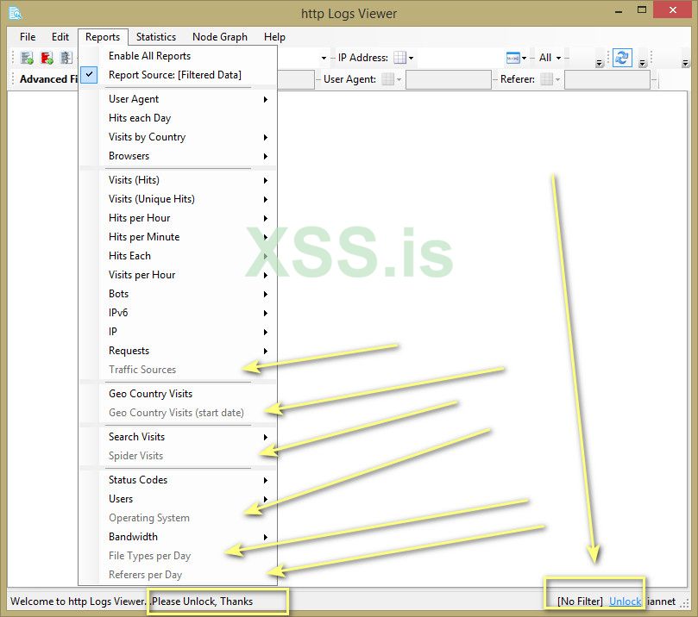Image resolution: width=698 pixels, height=617 pixels.
Task: Select Bandwidth report entry
Action: click(178, 537)
